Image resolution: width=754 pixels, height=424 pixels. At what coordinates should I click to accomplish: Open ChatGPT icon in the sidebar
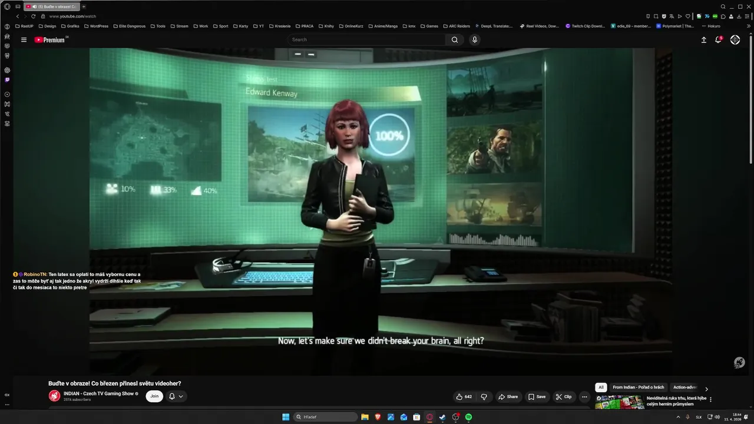point(7,69)
